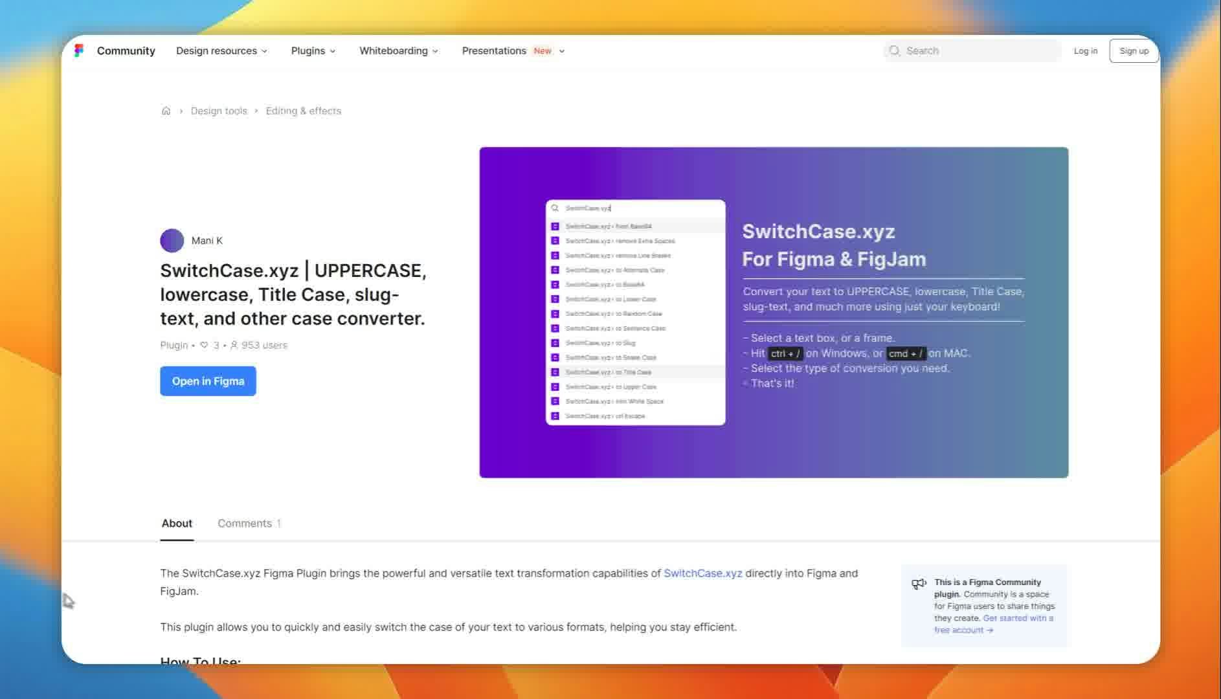
Task: Switch to the About tab
Action: pyautogui.click(x=177, y=523)
